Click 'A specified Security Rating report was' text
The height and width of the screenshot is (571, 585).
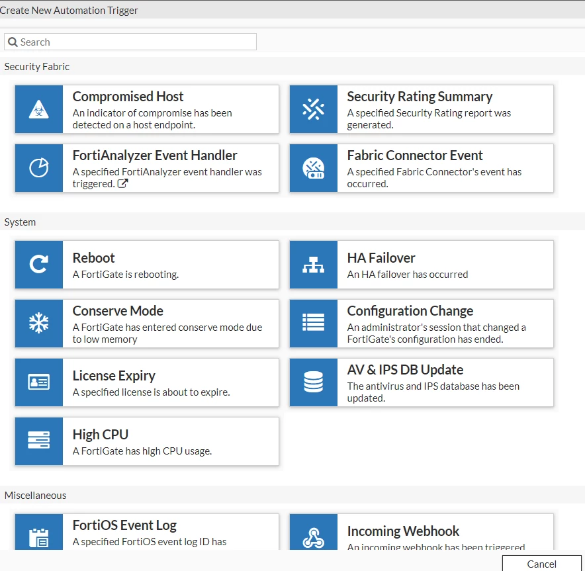click(429, 113)
